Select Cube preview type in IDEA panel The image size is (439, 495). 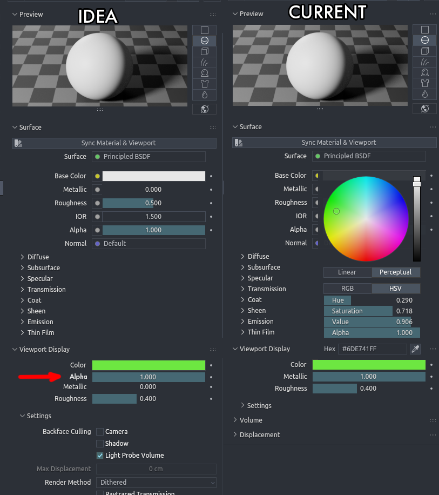pos(204,51)
